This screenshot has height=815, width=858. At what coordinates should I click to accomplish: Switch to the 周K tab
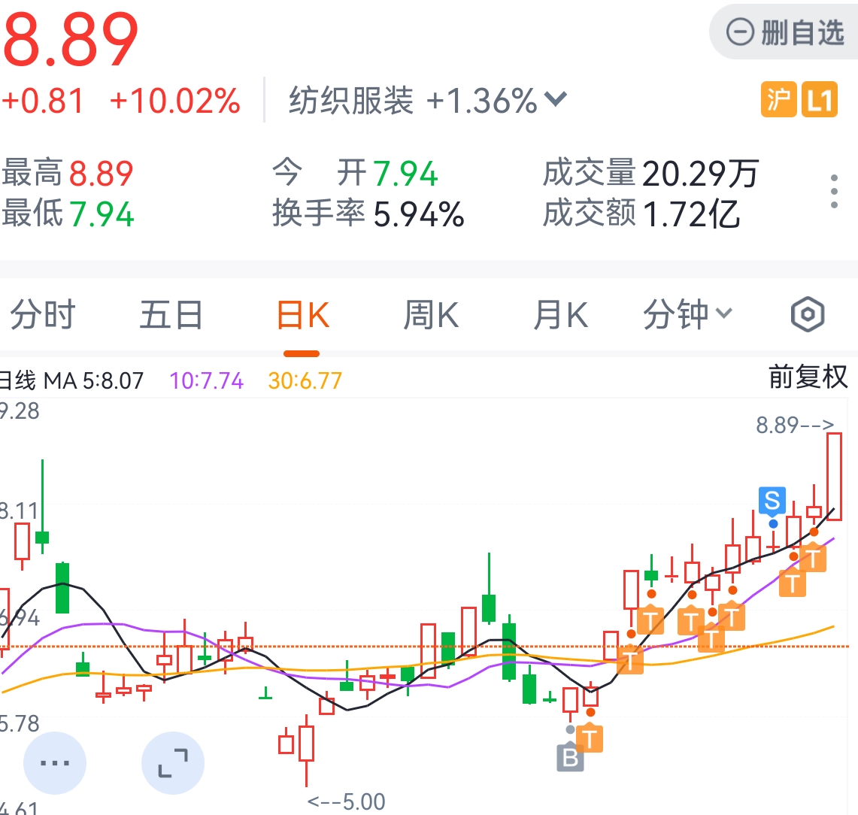coord(431,315)
